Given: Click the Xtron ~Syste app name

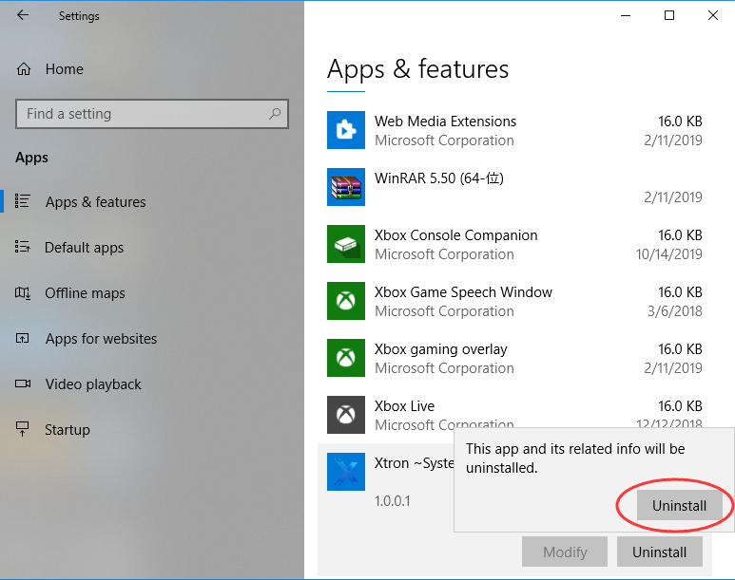Looking at the screenshot, I should pos(414,463).
